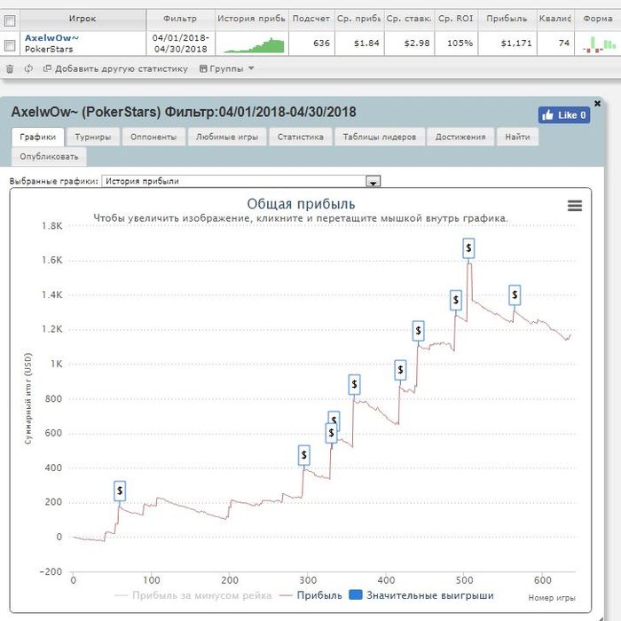Sort by the История прибыли column header
This screenshot has height=621, width=621.
pyautogui.click(x=251, y=19)
